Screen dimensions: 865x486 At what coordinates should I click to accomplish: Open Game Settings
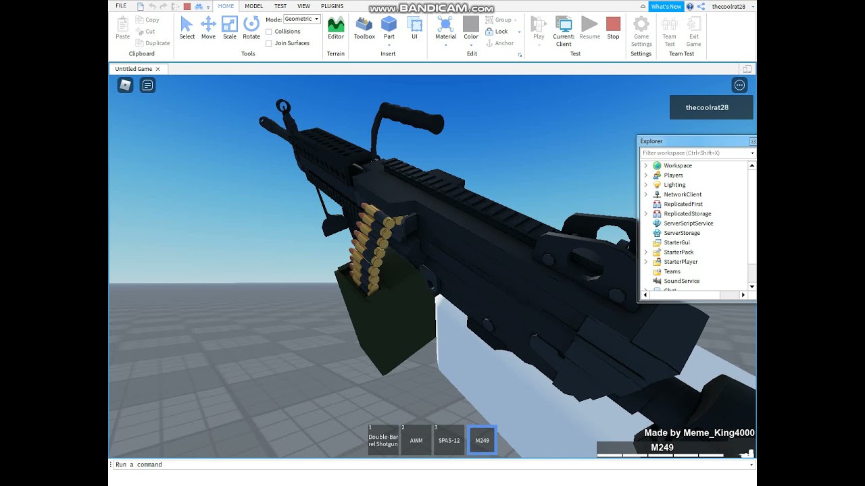coord(641,31)
